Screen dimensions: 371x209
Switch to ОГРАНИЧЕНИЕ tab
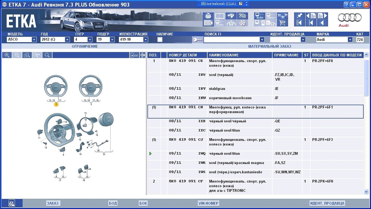[85, 46]
